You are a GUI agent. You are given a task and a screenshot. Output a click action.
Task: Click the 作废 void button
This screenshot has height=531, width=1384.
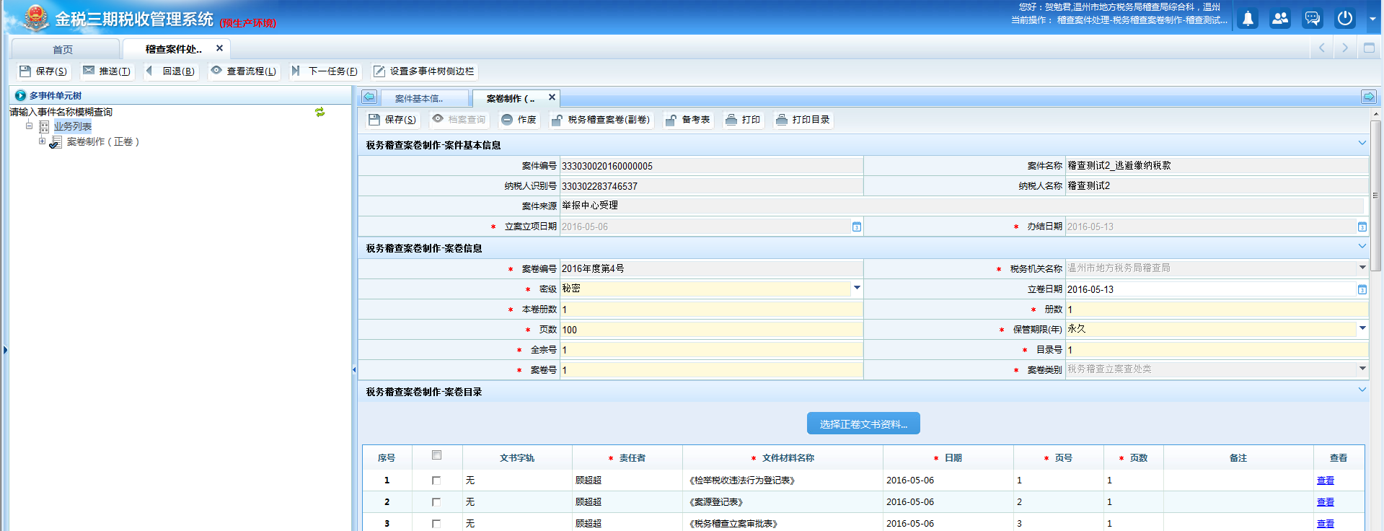pos(519,120)
